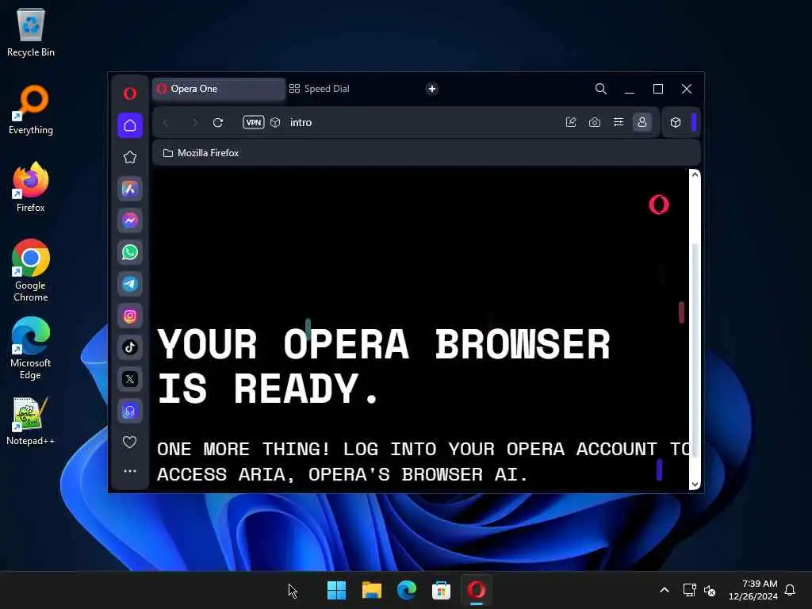812x609 pixels.
Task: Launch Aria AI from the sidebar
Action: click(x=130, y=189)
